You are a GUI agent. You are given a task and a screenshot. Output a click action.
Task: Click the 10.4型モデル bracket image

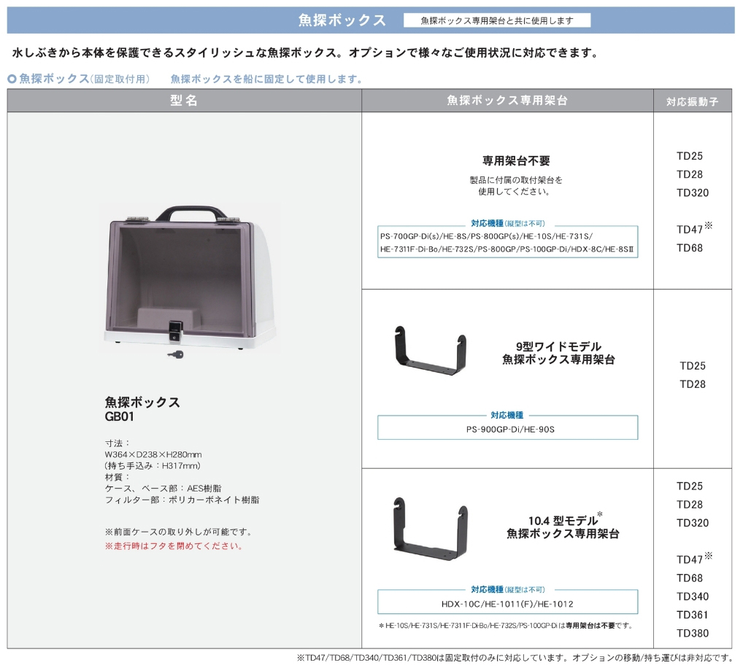tap(431, 528)
